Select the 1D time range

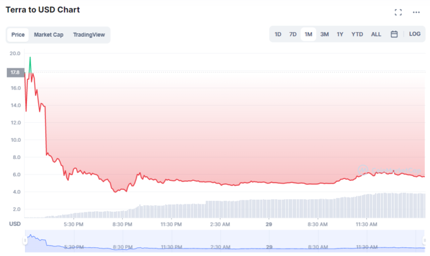(x=278, y=34)
